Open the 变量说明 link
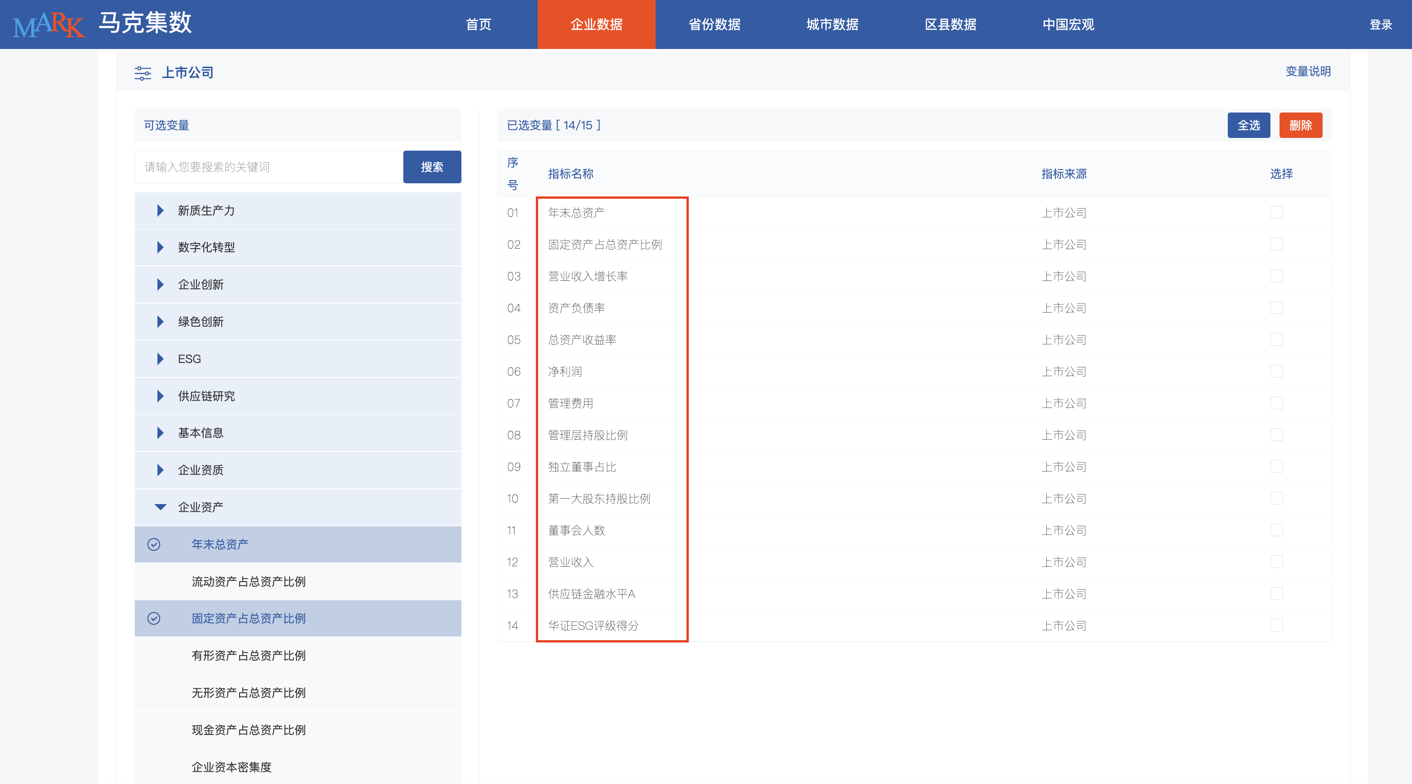Screen dimensions: 1412x784 [1308, 71]
